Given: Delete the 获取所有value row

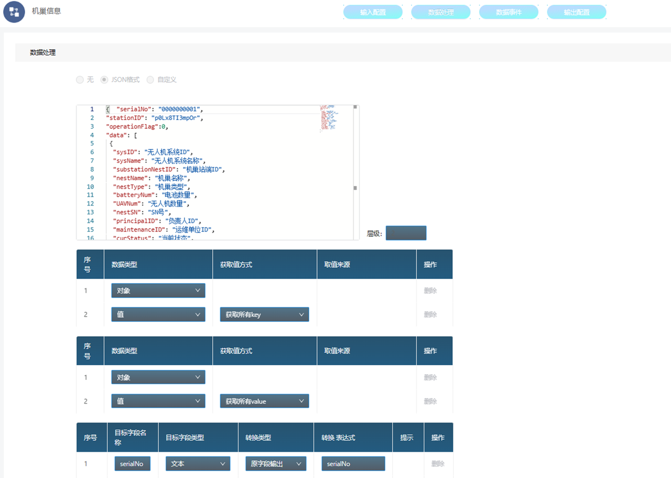Looking at the screenshot, I should [430, 401].
